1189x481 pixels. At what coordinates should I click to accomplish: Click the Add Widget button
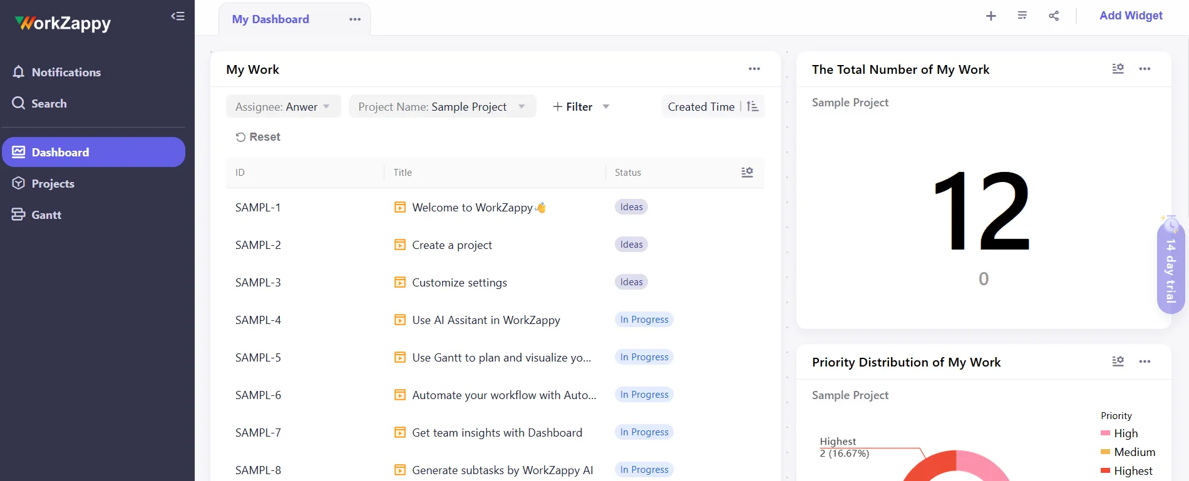1131,16
